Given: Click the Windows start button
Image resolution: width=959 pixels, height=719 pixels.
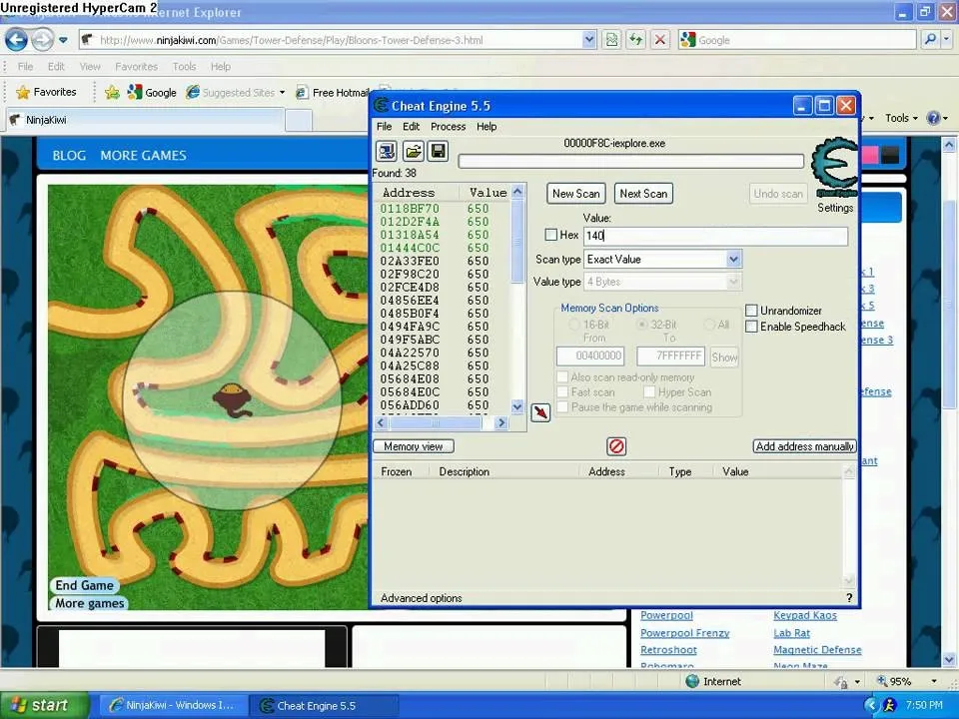Looking at the screenshot, I should tap(44, 706).
